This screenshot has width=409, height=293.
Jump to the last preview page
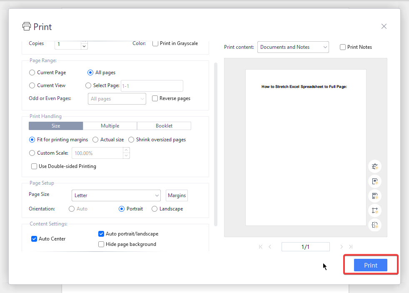tap(351, 246)
